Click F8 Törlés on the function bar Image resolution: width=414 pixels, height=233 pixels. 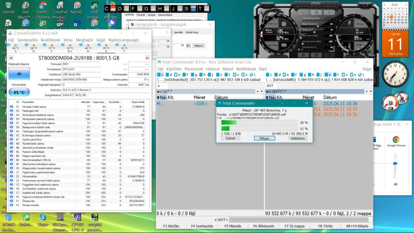pos(326,226)
